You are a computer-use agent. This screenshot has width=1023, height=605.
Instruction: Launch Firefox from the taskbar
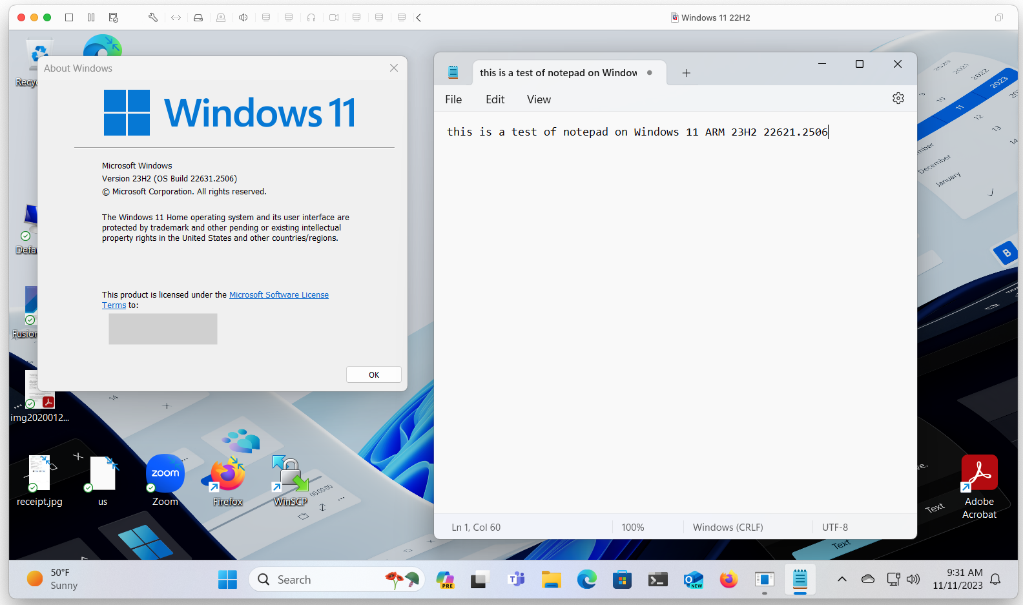728,580
